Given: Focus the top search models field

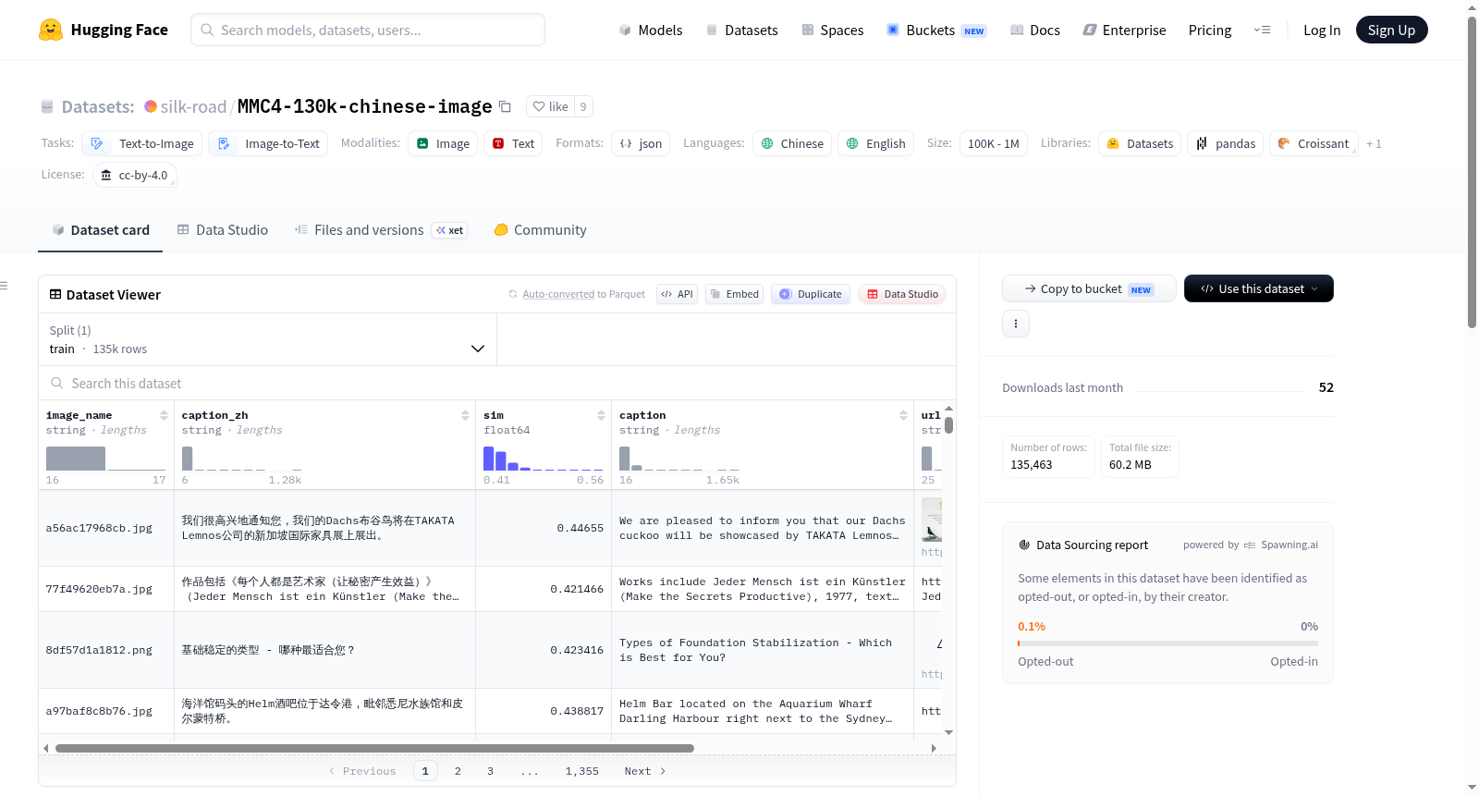Looking at the screenshot, I should click(368, 30).
